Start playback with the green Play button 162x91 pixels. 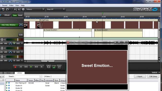click(x=31, y=67)
